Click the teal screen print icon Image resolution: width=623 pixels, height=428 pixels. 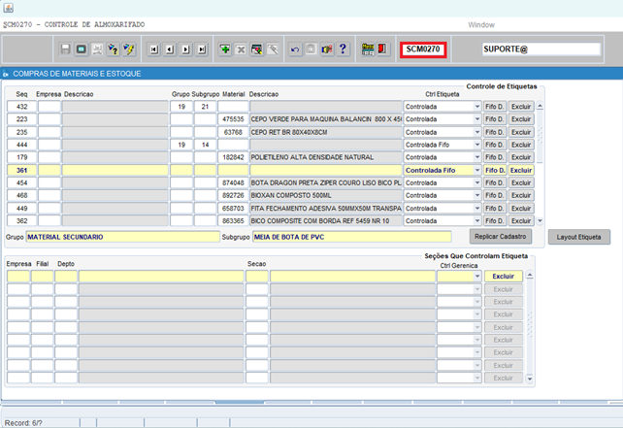tap(82, 49)
